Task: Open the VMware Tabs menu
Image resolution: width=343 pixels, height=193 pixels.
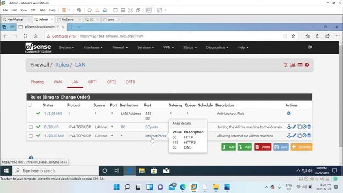Action: pyautogui.click(x=42, y=10)
